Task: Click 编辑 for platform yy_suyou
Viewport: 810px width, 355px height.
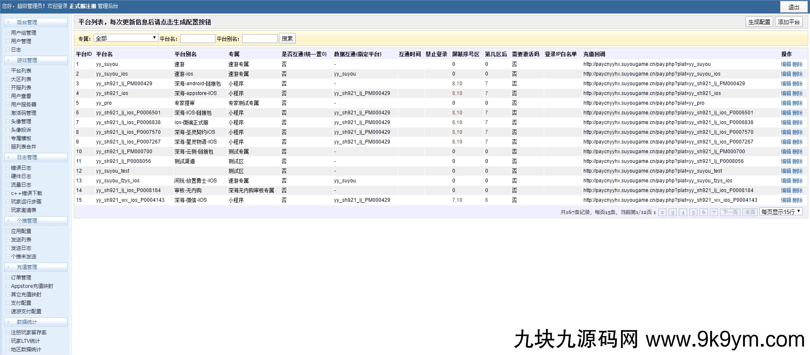Action: tap(786, 65)
